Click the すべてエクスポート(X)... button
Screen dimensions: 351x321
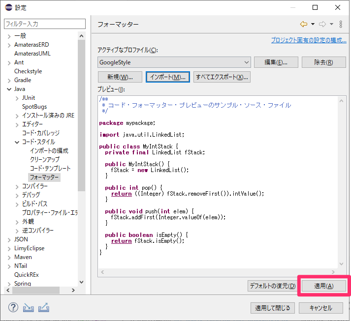click(222, 77)
